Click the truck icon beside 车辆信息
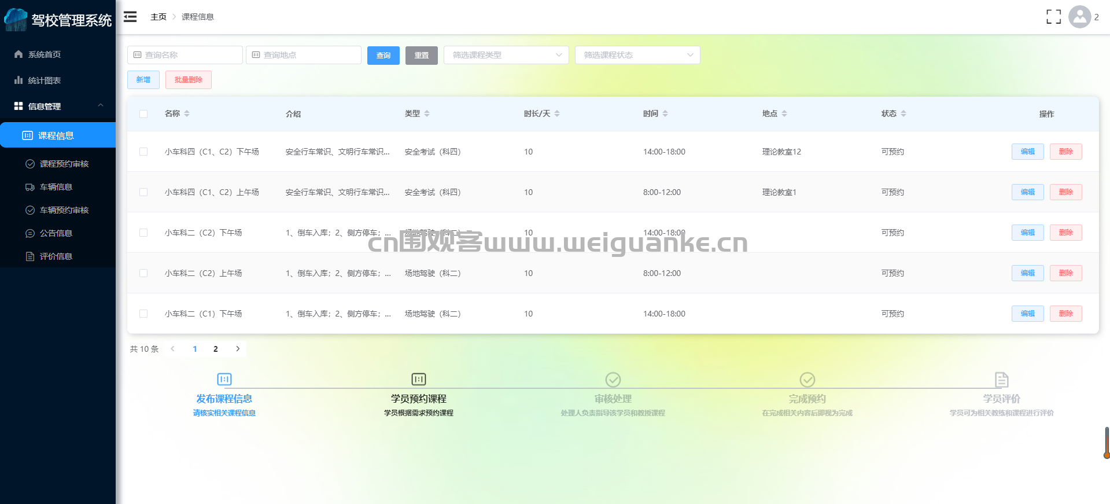This screenshot has width=1110, height=504. coord(30,187)
